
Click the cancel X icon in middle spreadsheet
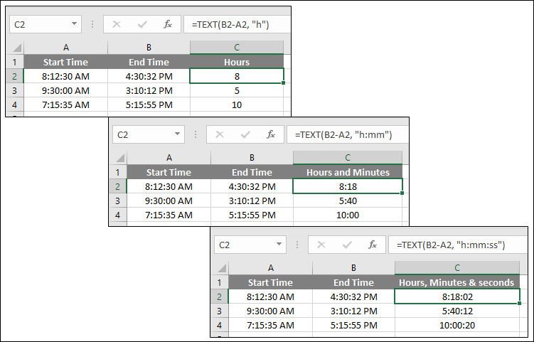(x=220, y=134)
